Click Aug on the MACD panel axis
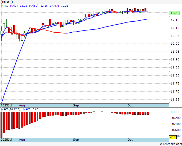Image resolution: width=182 pixels, height=146 pixels. coord(22,140)
